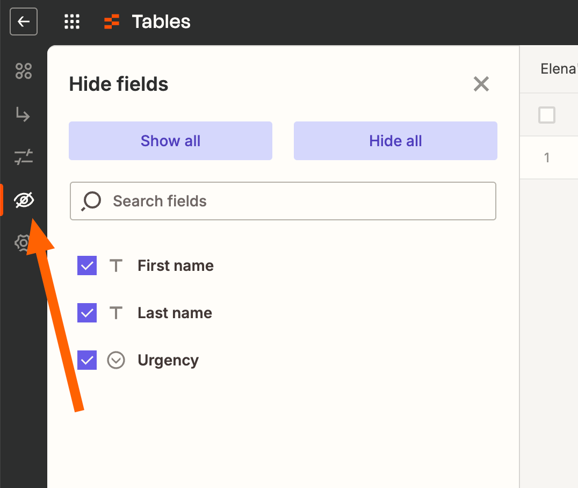The image size is (578, 488).
Task: Open the views icon in sidebar
Action: click(24, 71)
